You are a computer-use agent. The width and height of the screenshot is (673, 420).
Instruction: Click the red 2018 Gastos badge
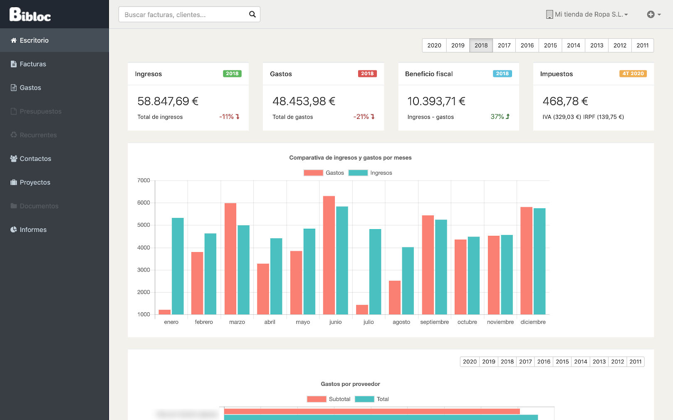tap(367, 74)
